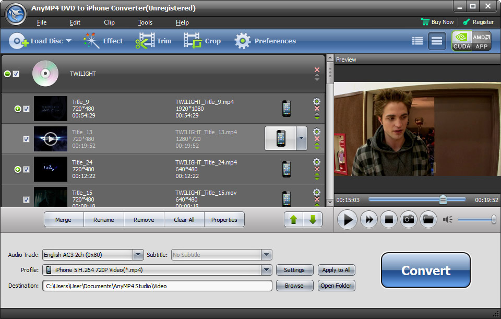Delete Title_24 using its red X
The height and width of the screenshot is (319, 501).
pos(317,169)
